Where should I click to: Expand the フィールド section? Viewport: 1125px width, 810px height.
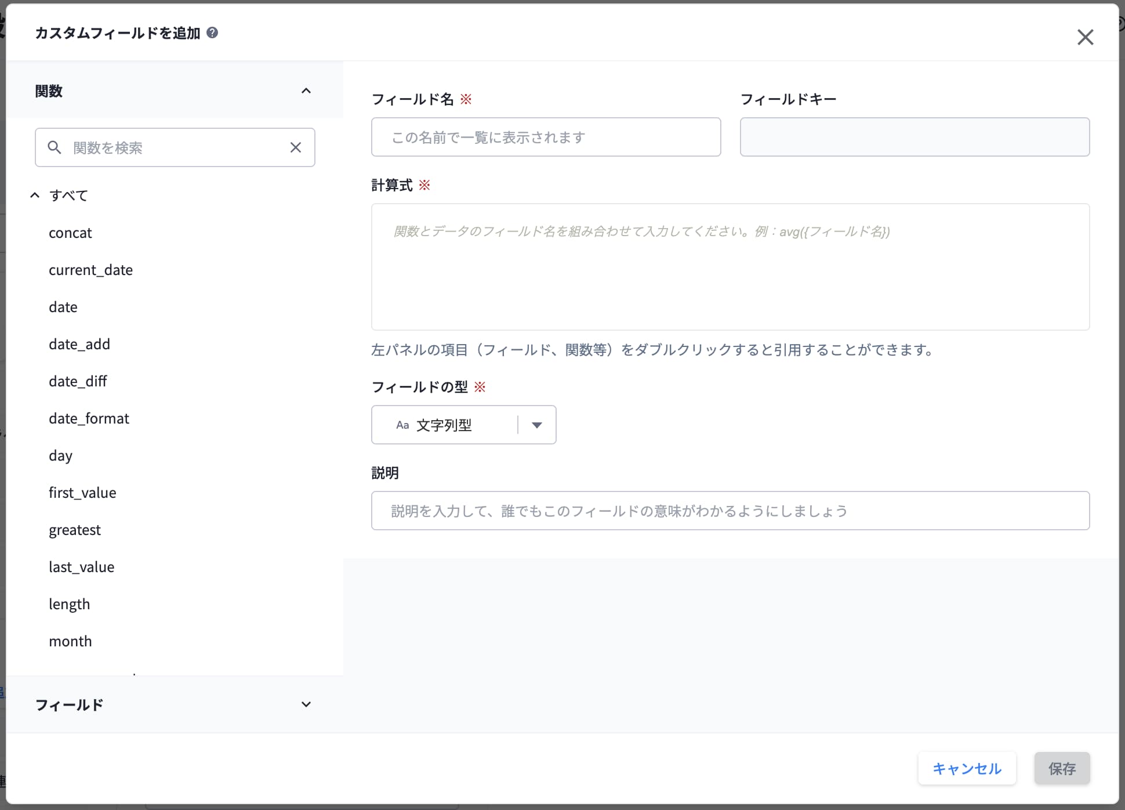click(306, 704)
